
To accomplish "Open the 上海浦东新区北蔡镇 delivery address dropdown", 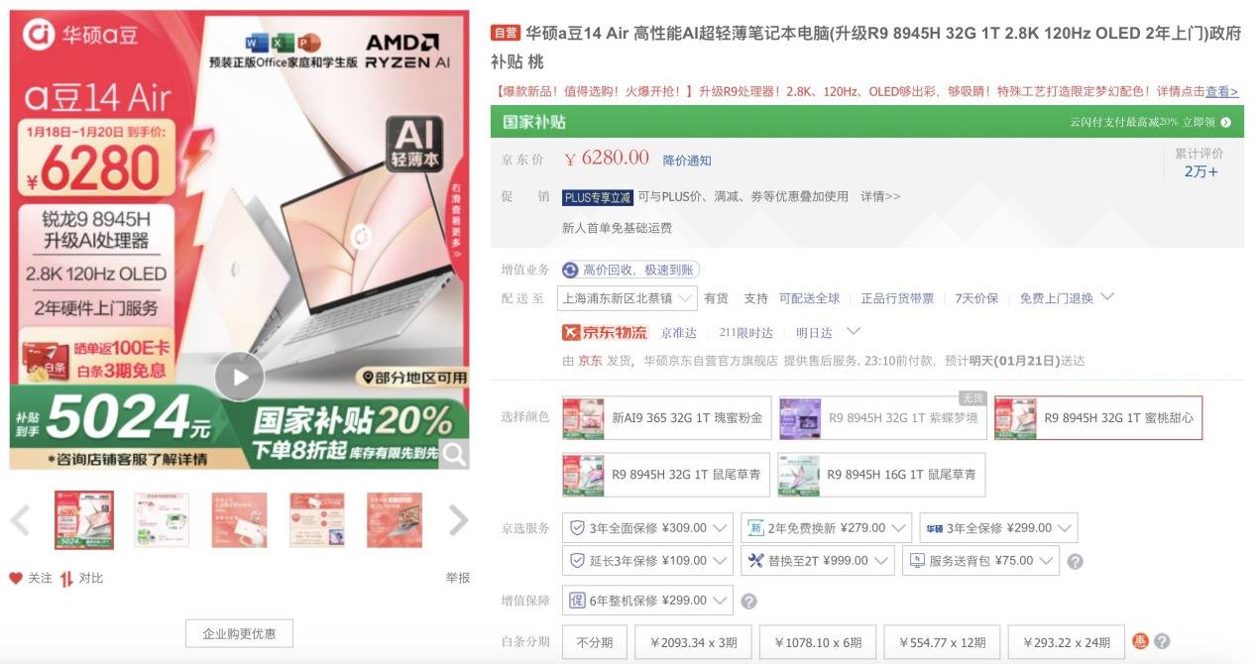I will pos(628,297).
